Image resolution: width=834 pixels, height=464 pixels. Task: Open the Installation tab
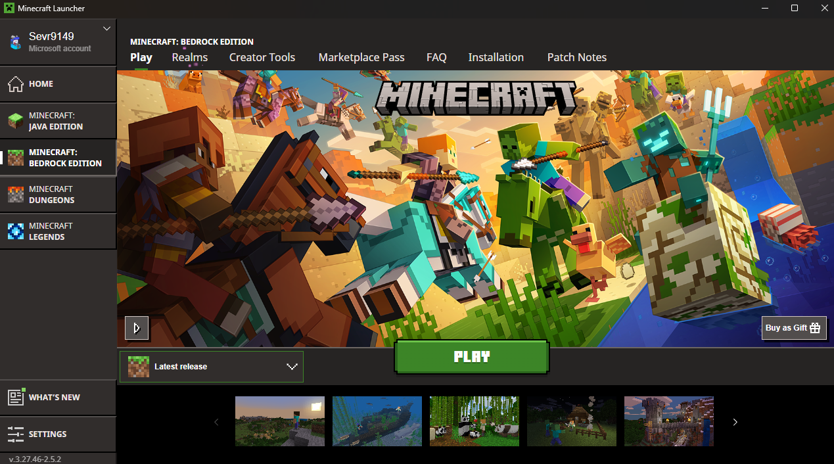(496, 58)
